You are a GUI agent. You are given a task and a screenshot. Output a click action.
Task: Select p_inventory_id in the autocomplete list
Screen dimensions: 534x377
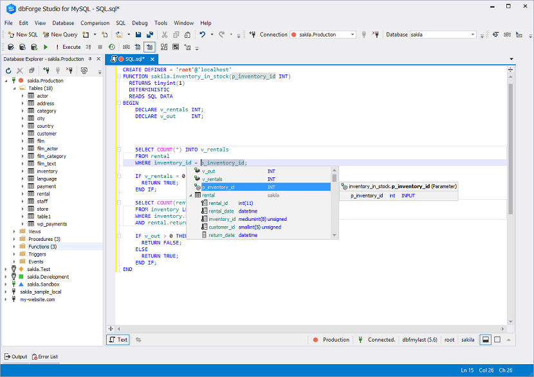pyautogui.click(x=219, y=187)
